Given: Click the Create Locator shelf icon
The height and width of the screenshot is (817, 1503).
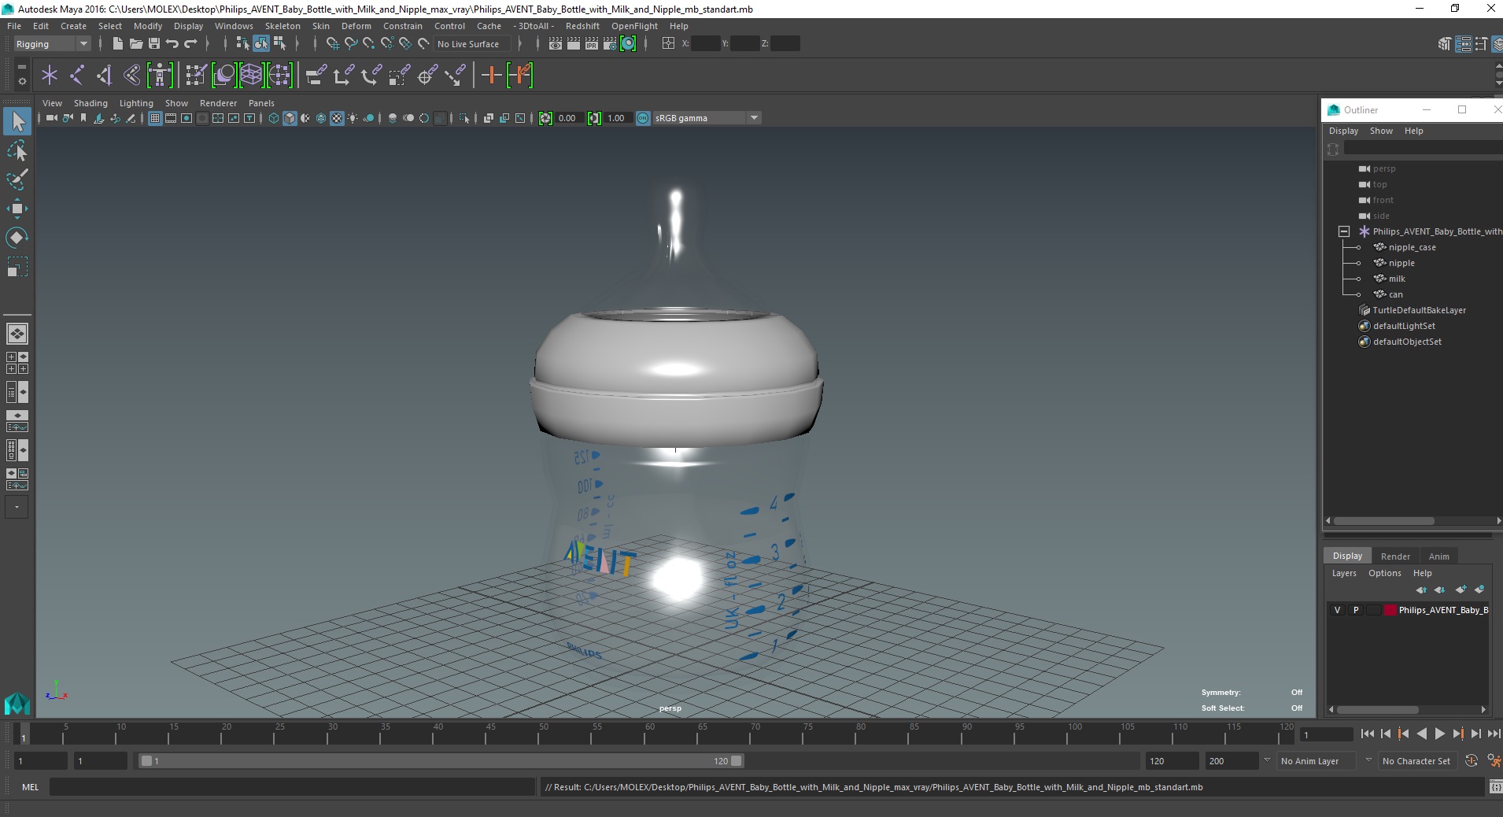Looking at the screenshot, I should [x=50, y=76].
